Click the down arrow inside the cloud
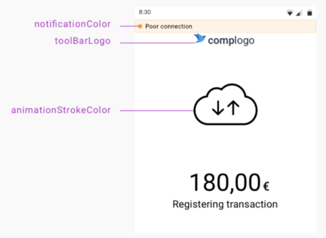 point(218,107)
